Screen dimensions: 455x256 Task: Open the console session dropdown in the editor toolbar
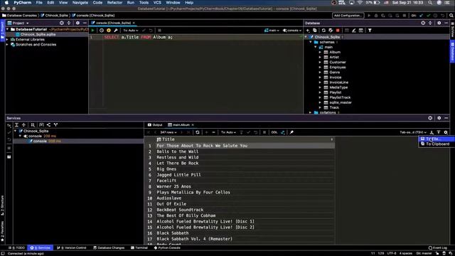click(292, 30)
